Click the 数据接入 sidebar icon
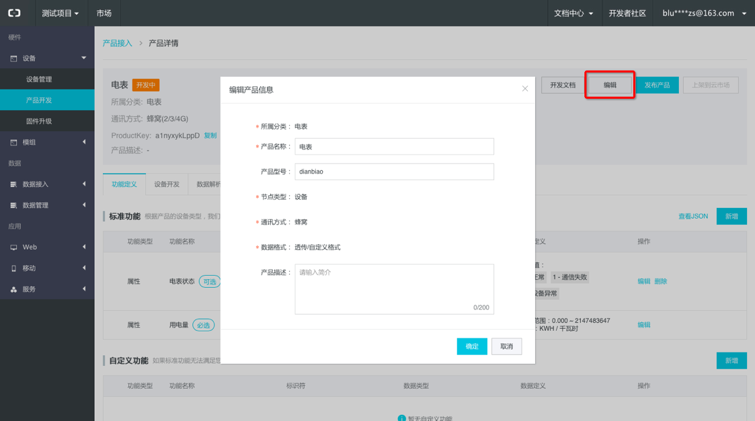Screen dimensions: 755x421 coord(13,184)
